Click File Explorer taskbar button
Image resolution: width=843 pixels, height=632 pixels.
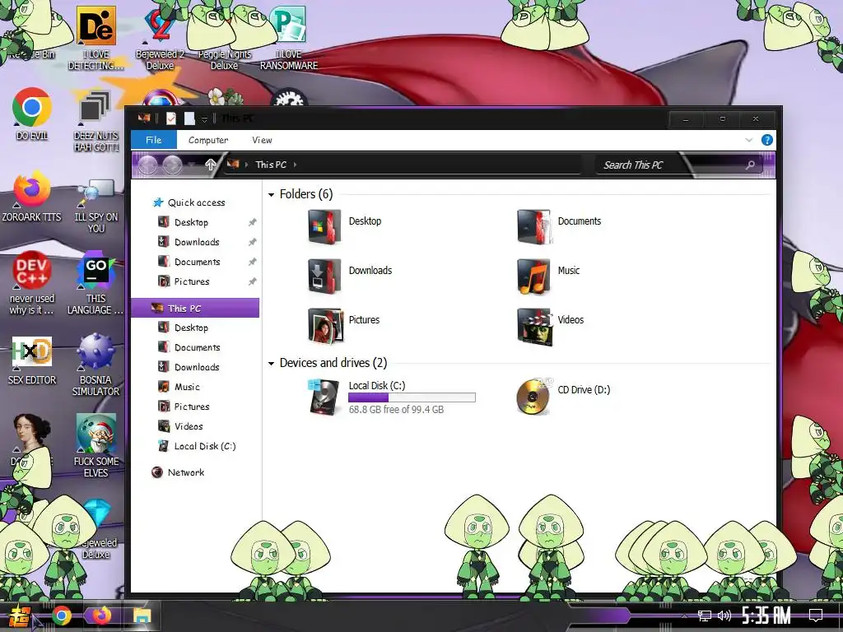click(x=142, y=616)
